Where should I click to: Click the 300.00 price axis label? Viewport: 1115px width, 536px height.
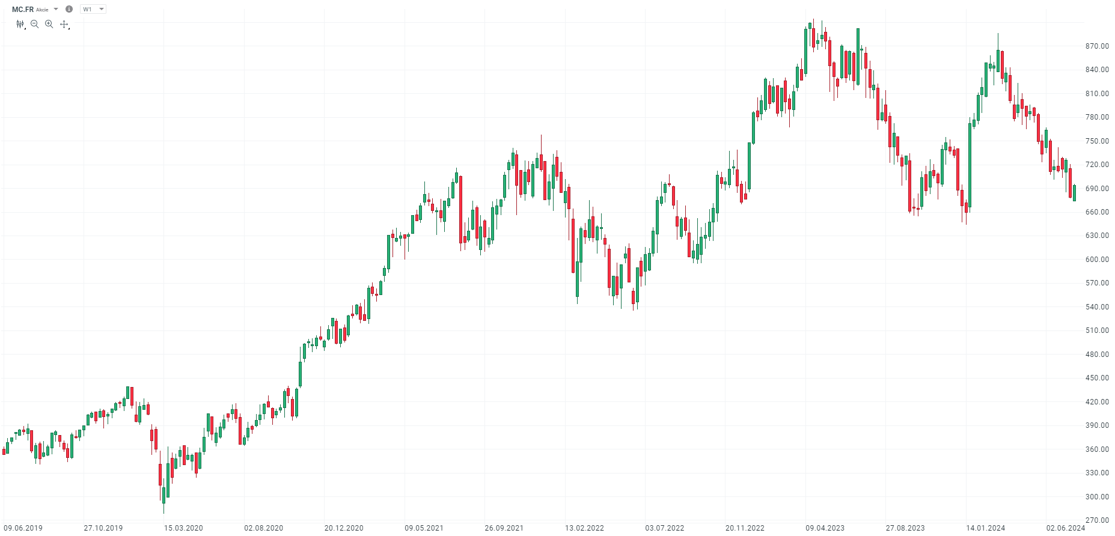click(1097, 497)
